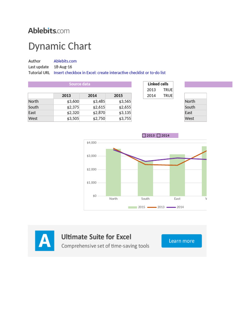Click the TRUE linked cell for 2013
The image size is (239, 319).
tap(168, 90)
